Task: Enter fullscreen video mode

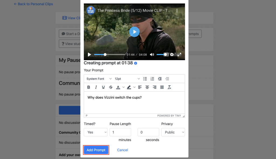Action: [179, 55]
